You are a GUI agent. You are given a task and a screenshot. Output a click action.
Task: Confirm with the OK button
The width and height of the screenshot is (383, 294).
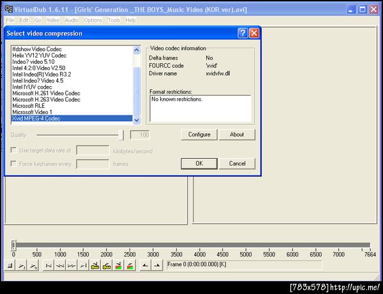tap(199, 163)
